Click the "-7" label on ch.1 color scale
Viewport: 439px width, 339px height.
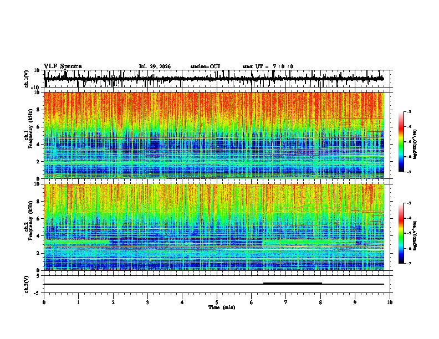(x=409, y=172)
